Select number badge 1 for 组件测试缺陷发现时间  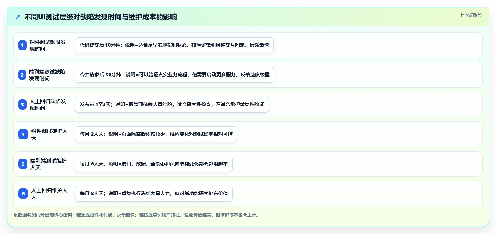pyautogui.click(x=22, y=45)
